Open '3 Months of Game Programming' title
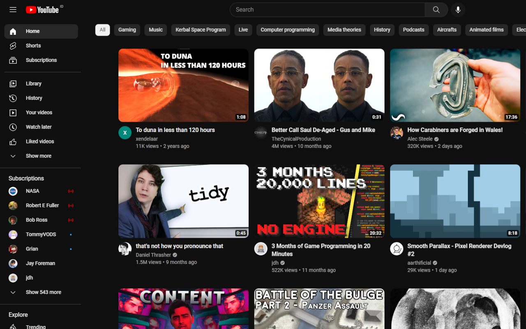Image resolution: width=526 pixels, height=329 pixels. (x=321, y=250)
